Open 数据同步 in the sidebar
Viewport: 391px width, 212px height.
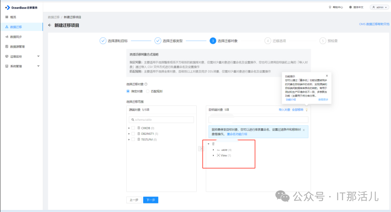(16, 37)
